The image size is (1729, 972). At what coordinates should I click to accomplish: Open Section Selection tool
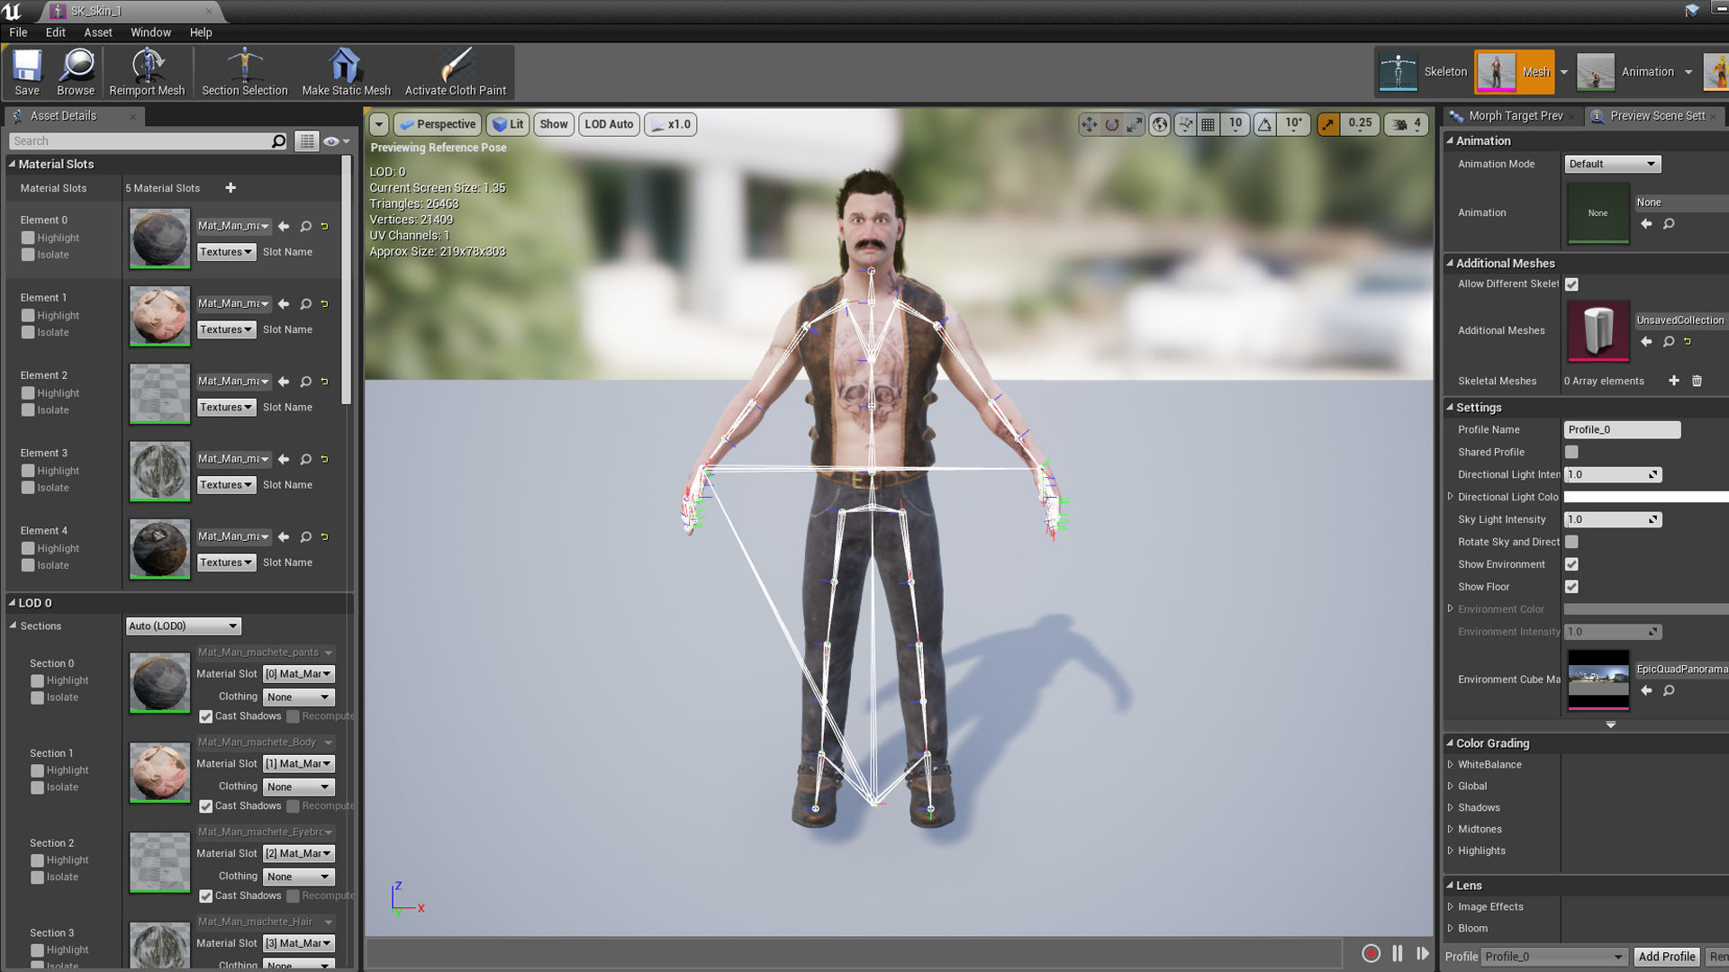tap(244, 72)
